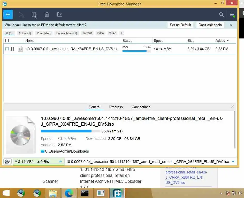Open the X86FRE ISO link in browser

coord(186,177)
